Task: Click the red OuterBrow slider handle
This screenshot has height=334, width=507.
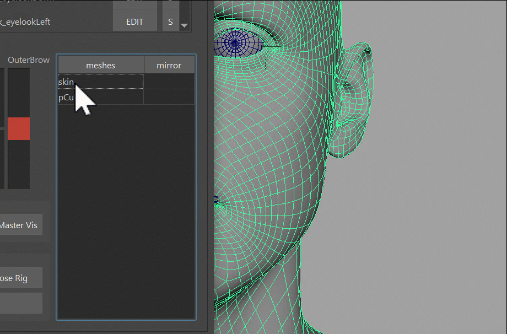Action: tap(19, 128)
